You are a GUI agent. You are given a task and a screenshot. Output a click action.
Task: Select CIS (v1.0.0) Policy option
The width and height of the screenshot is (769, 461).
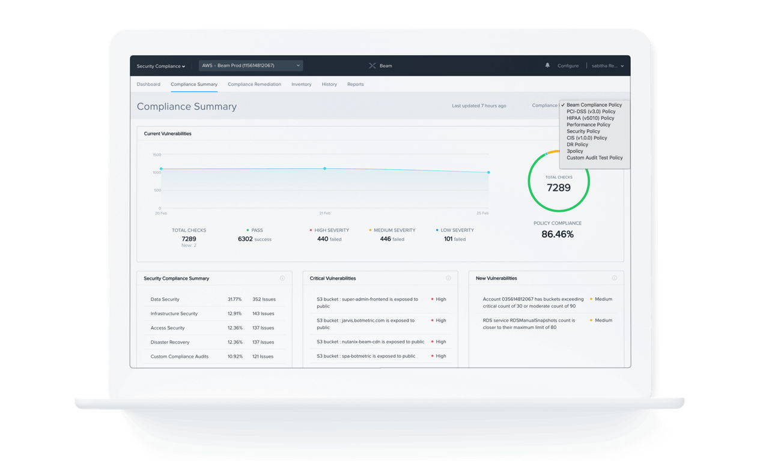[586, 138]
